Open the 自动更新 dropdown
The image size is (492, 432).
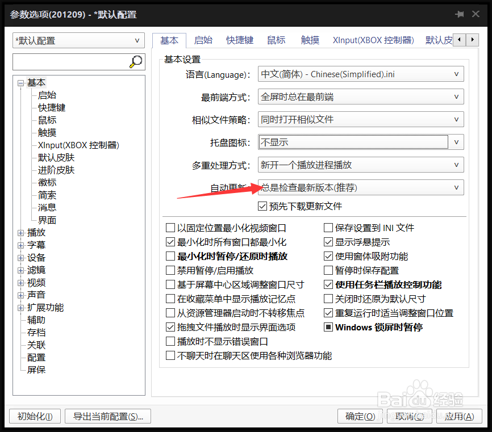coord(457,187)
